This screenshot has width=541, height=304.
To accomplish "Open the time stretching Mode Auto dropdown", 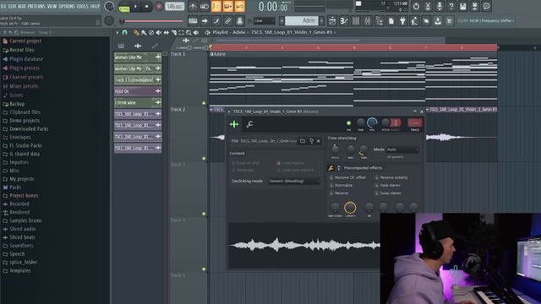I will [x=402, y=149].
